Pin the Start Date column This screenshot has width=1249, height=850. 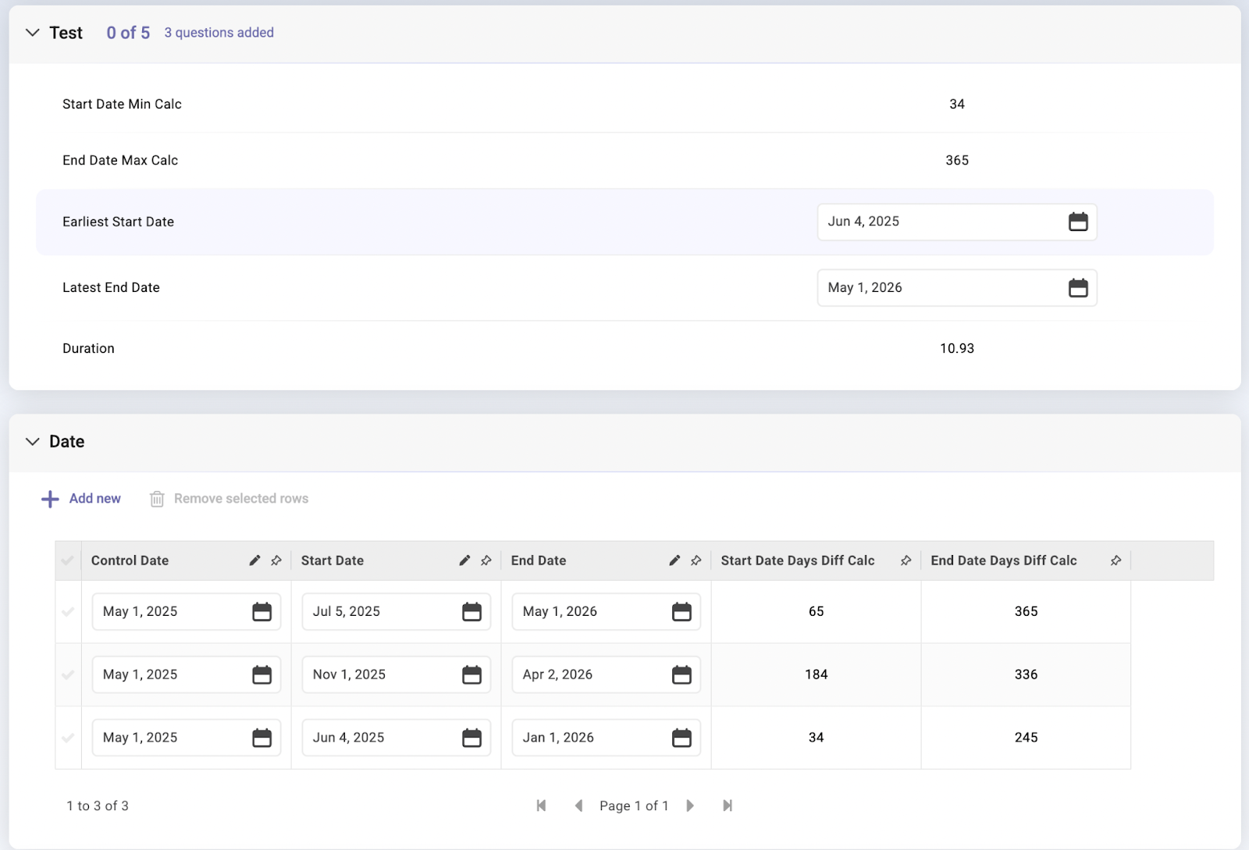[x=486, y=560]
